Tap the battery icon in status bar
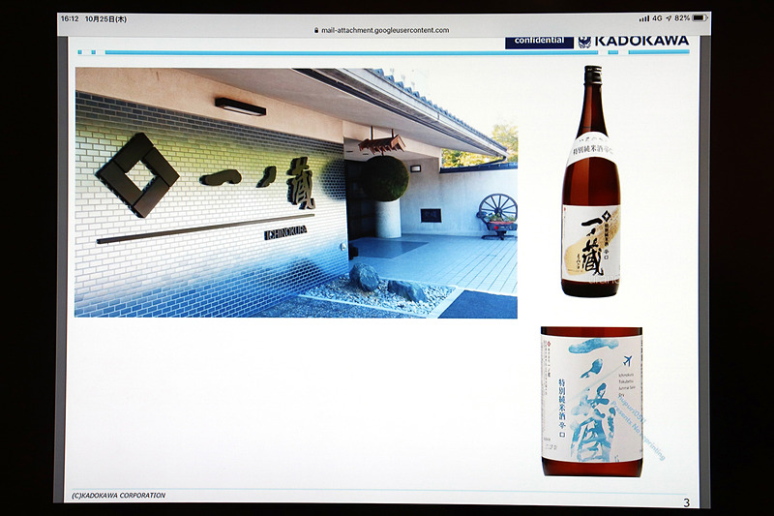 point(700,17)
